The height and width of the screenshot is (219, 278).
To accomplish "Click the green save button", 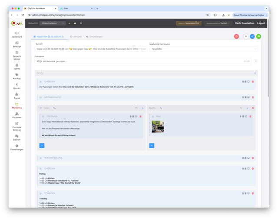I will (x=258, y=36).
